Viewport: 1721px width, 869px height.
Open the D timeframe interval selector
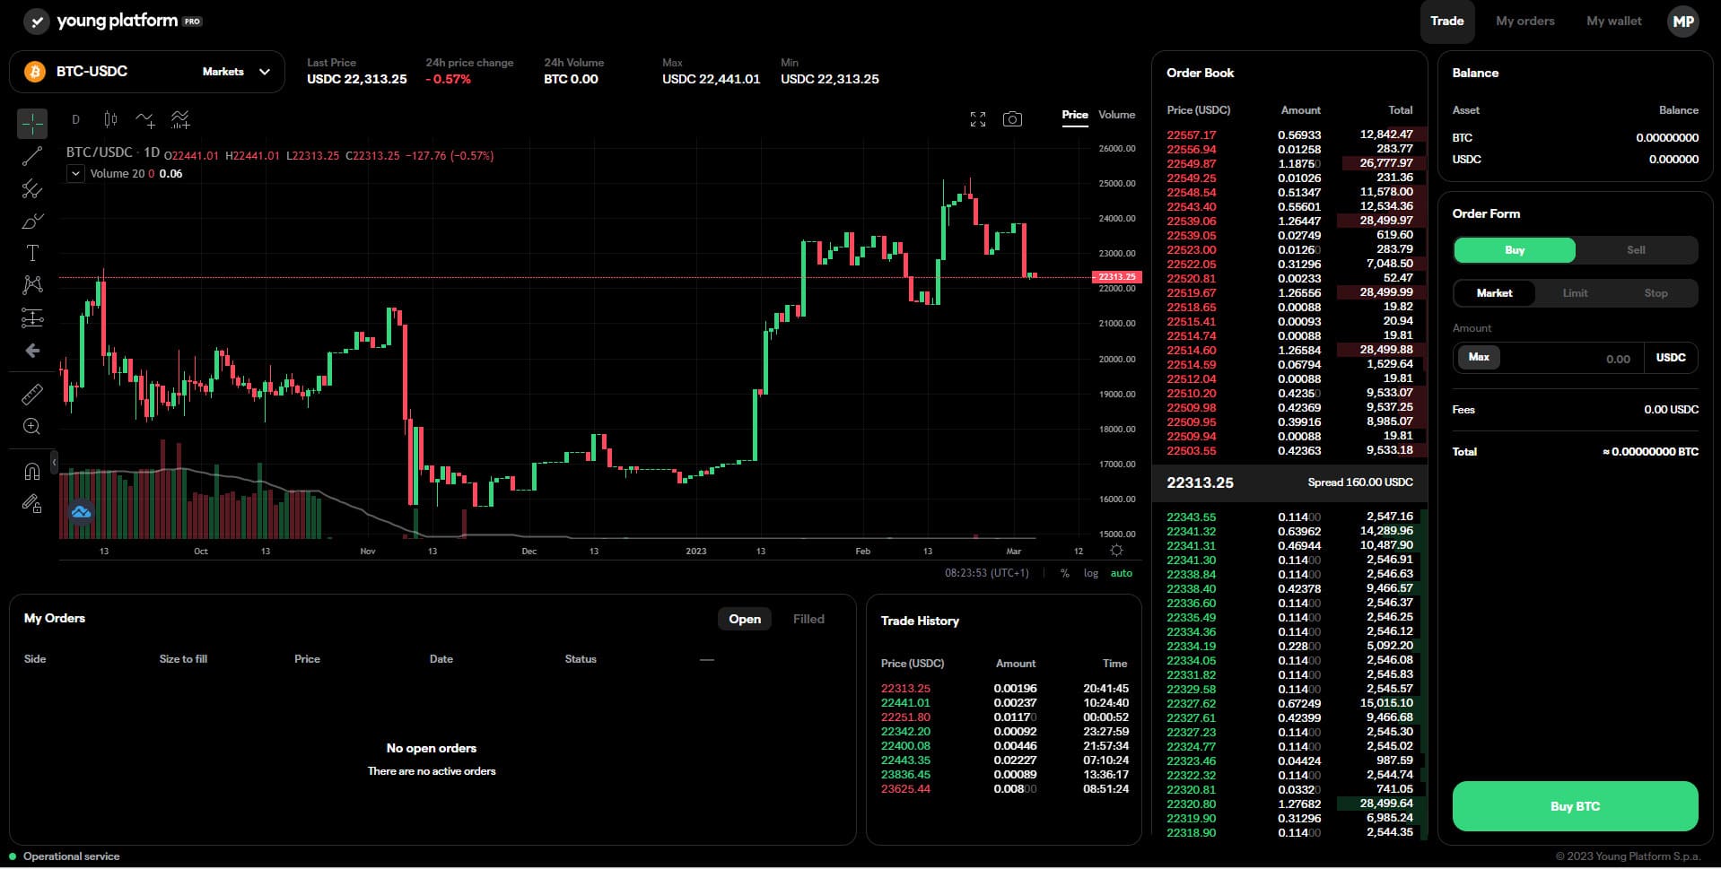pyautogui.click(x=75, y=119)
